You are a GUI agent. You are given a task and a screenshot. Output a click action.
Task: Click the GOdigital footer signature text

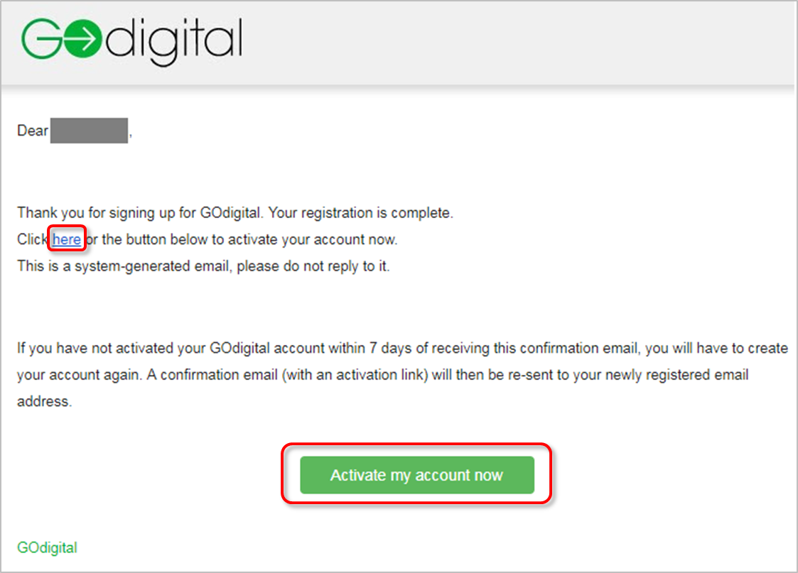click(48, 547)
